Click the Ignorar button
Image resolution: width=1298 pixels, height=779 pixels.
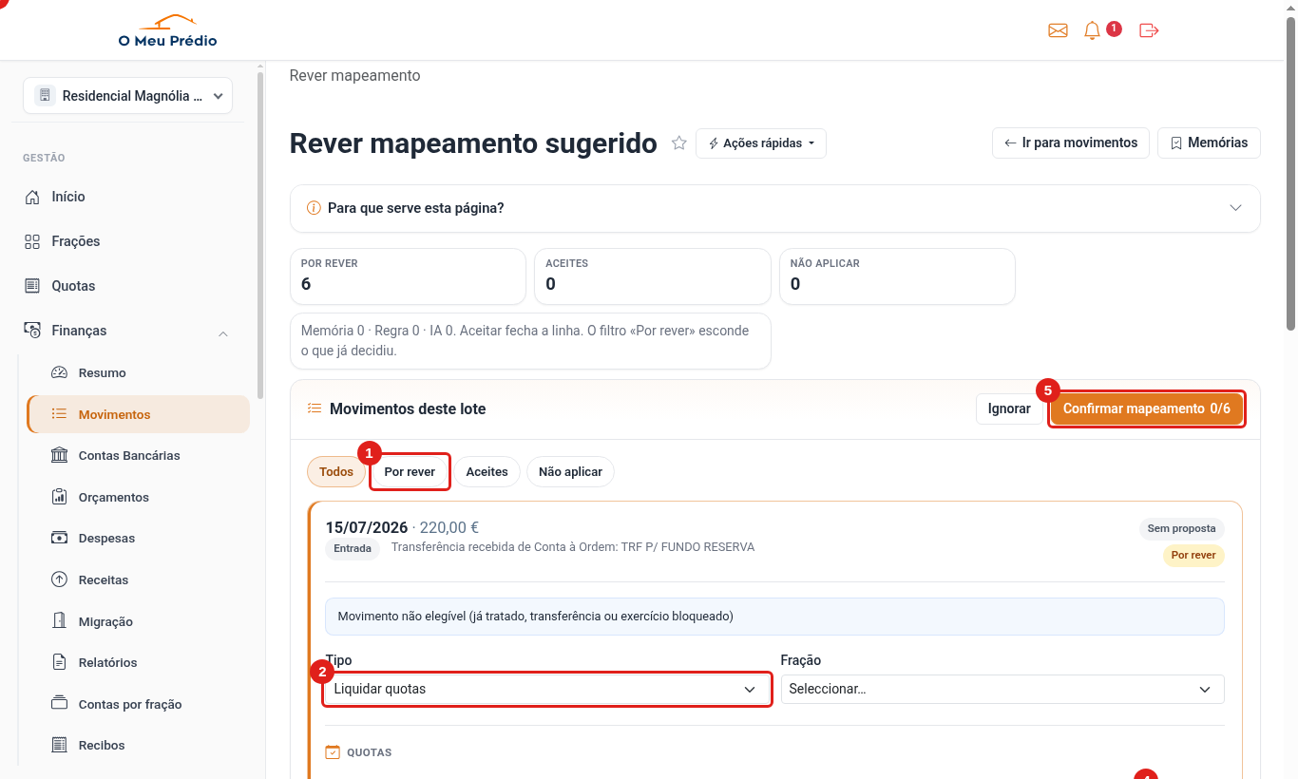(x=1009, y=408)
